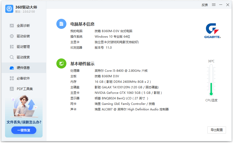Open the hamburger main menu
This screenshot has height=143, width=233.
214,5
